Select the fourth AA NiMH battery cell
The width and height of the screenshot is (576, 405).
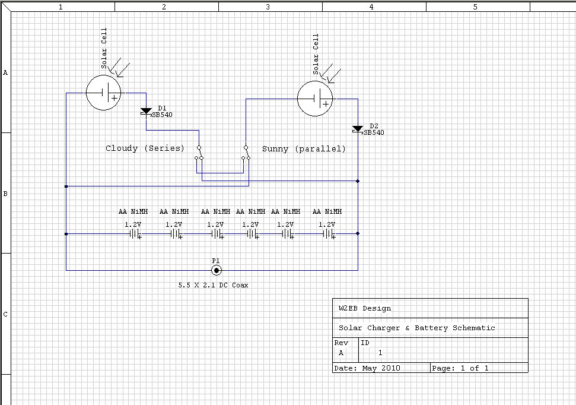click(252, 234)
